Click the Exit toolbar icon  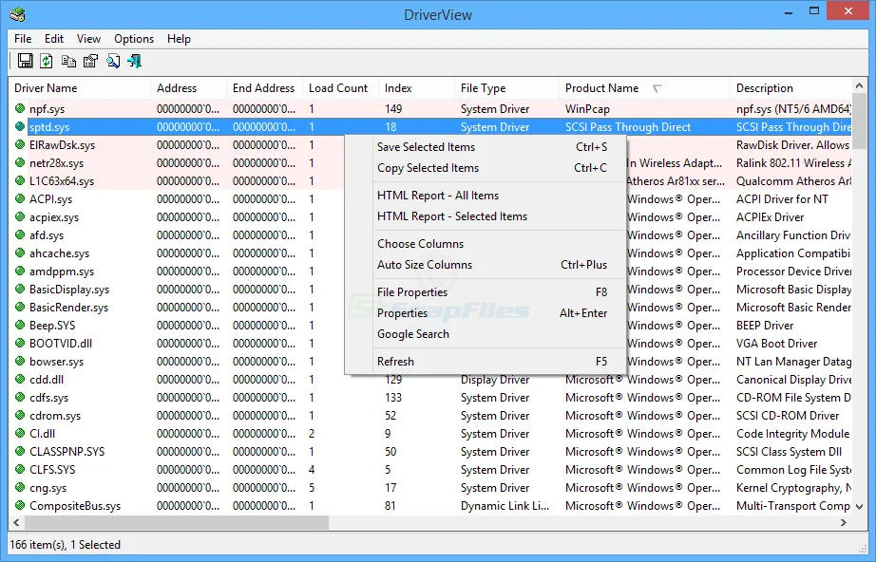pos(135,61)
